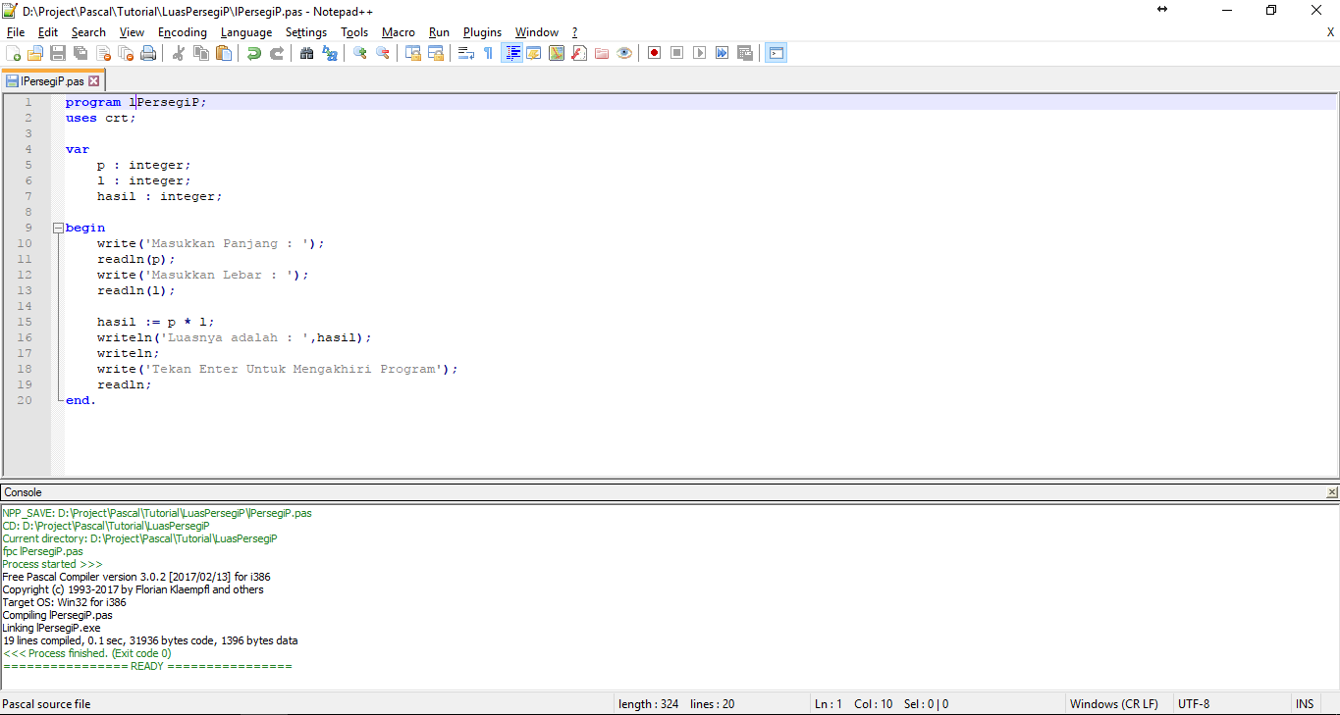1340x715 pixels.
Task: Create a new file from the toolbar
Action: (13, 53)
